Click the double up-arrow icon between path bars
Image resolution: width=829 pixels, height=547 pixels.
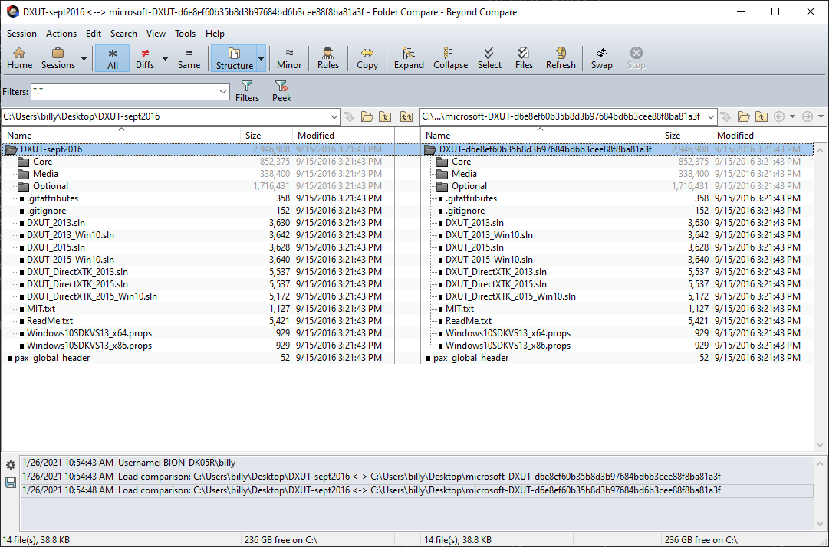click(406, 116)
